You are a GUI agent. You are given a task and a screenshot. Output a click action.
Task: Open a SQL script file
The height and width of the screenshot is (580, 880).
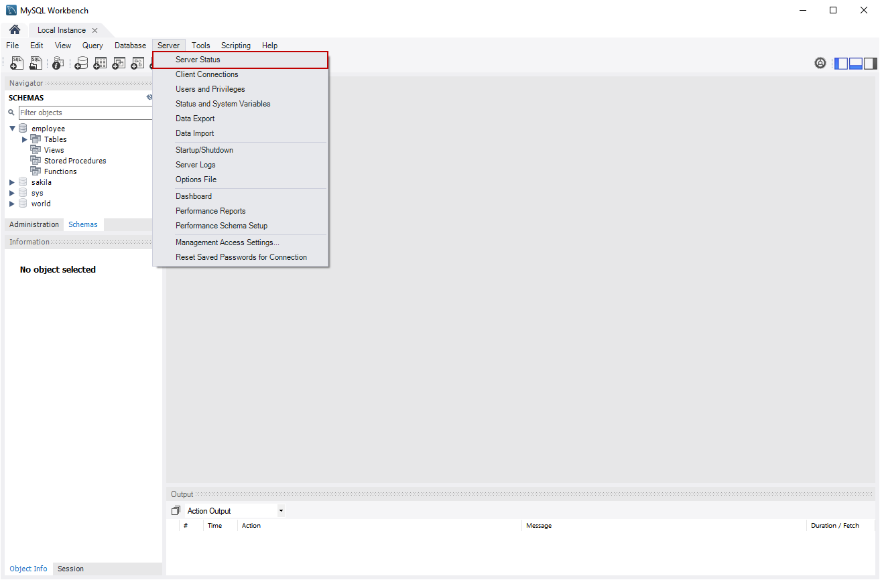click(35, 62)
